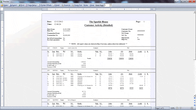
Task: Zoom Out of the preview
Action: pos(77,5)
